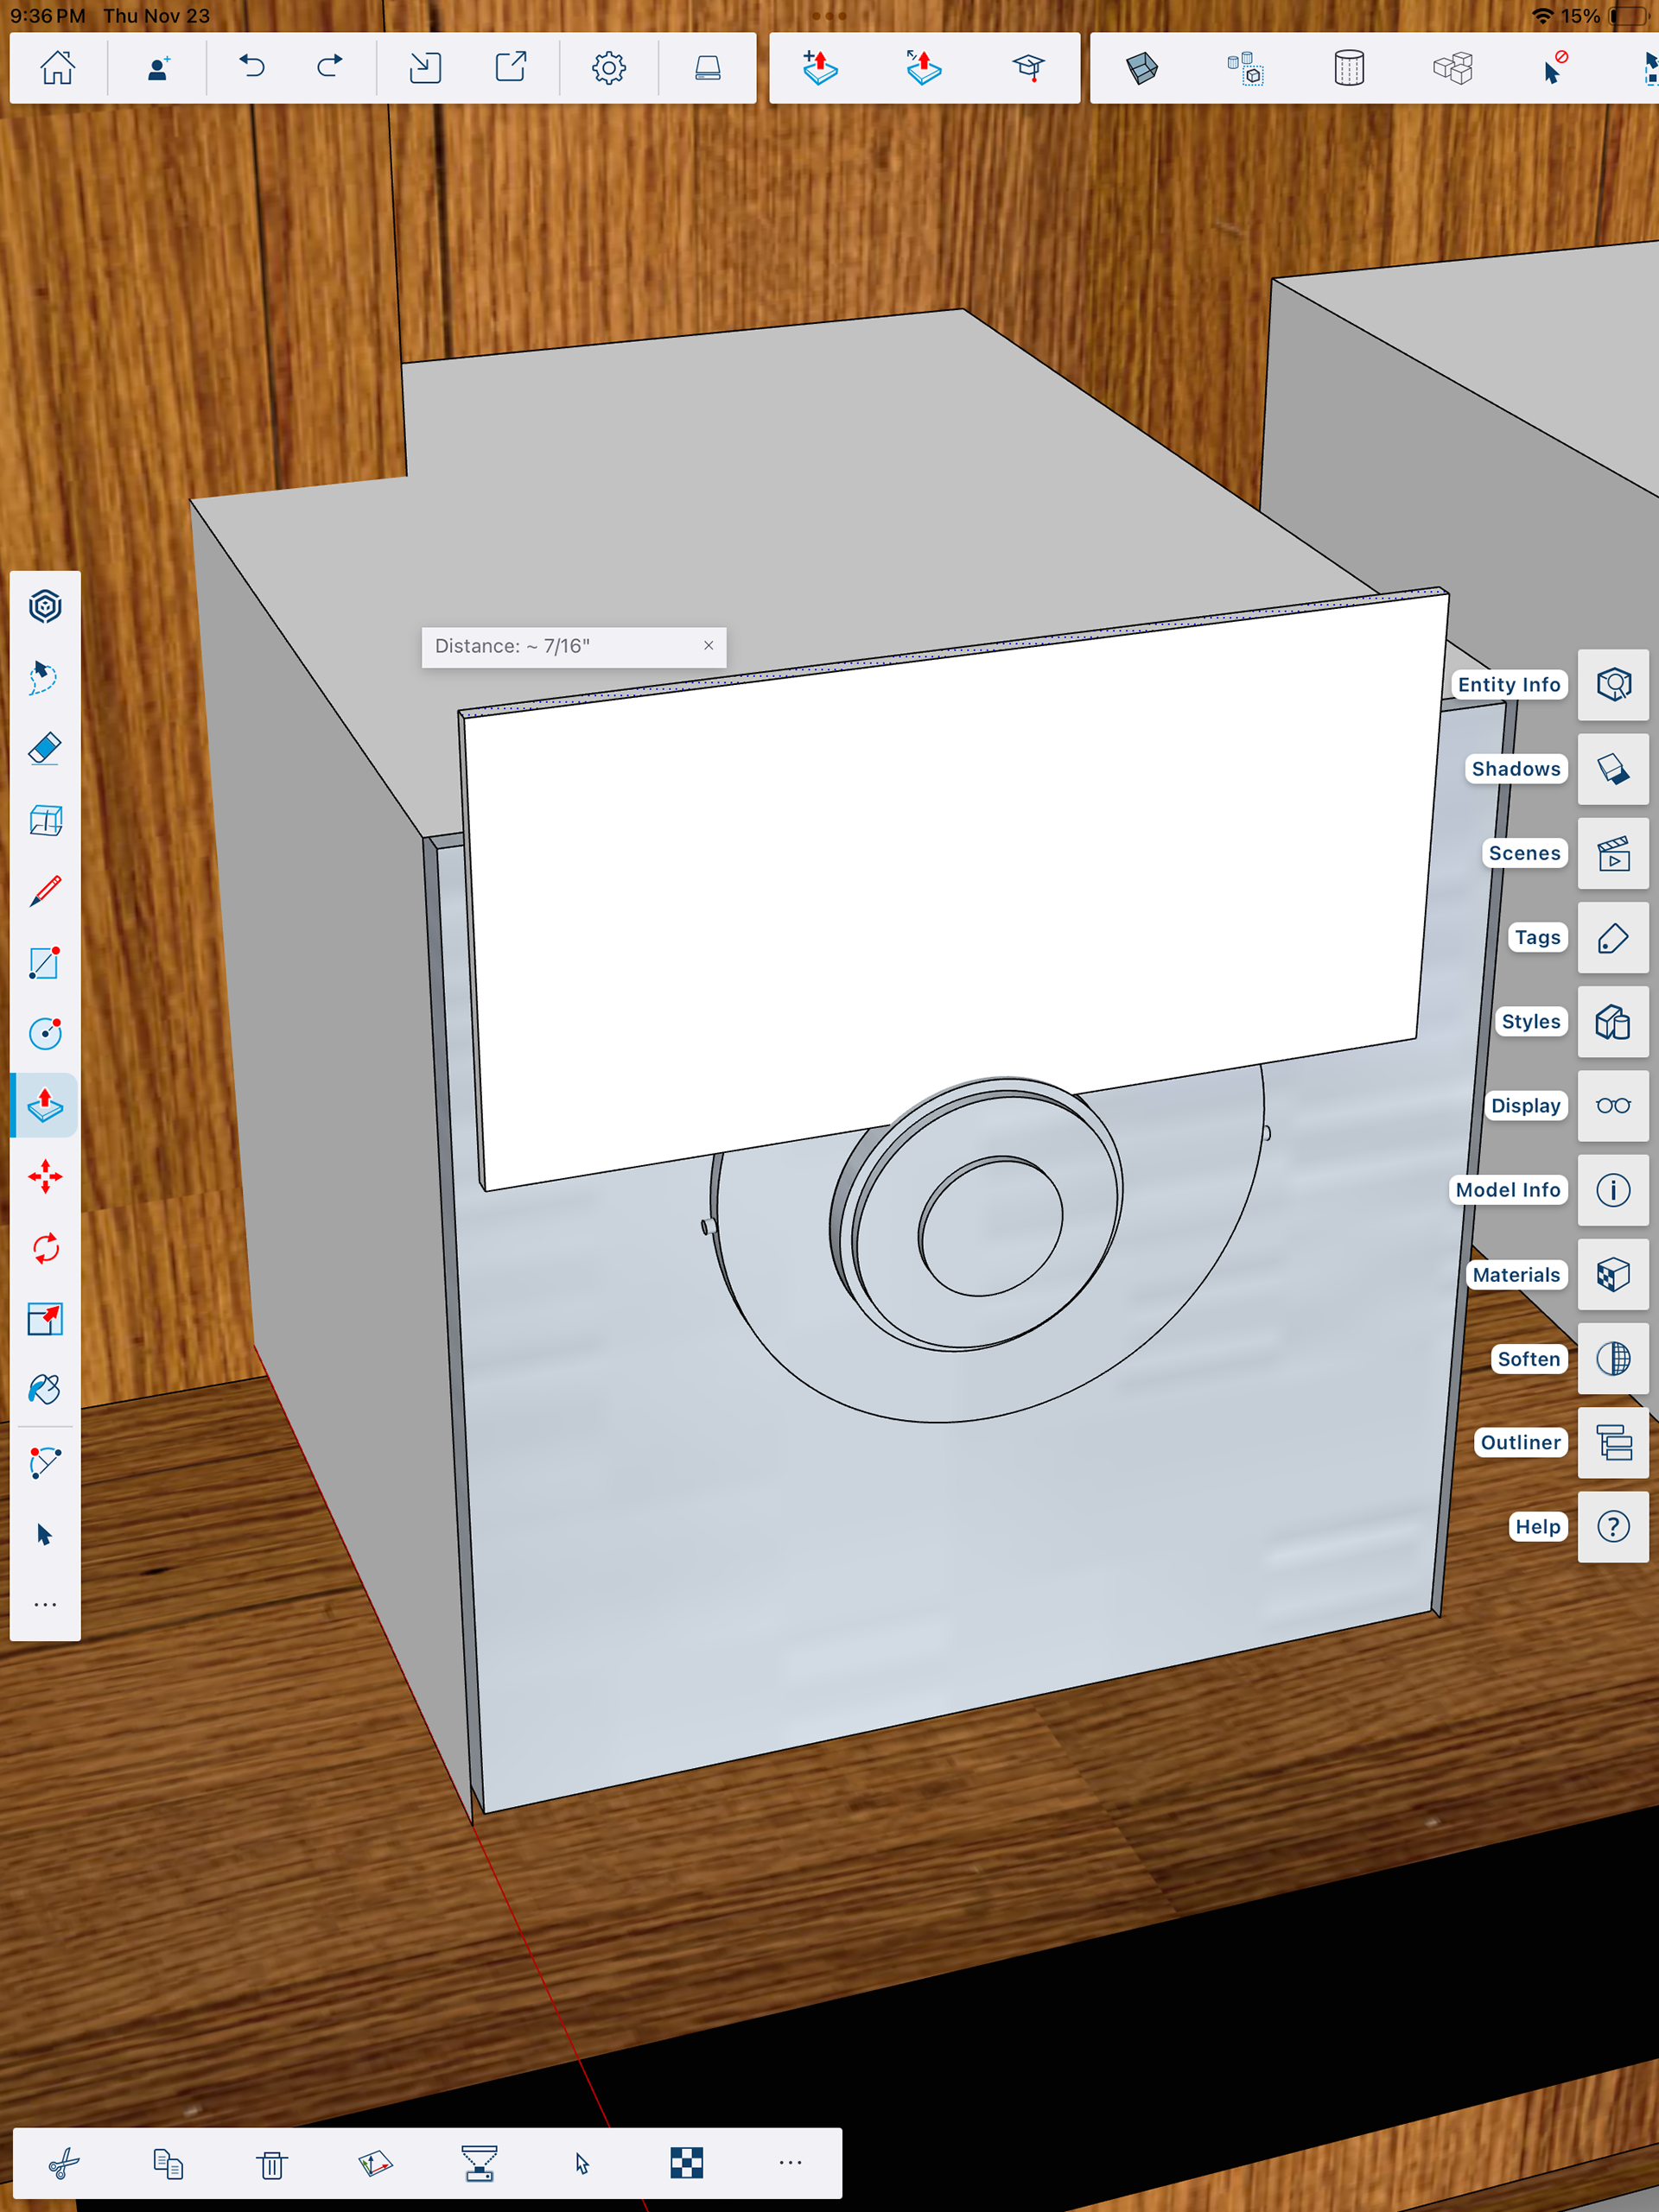
Task: Select the Pencil line tool
Action: point(45,891)
